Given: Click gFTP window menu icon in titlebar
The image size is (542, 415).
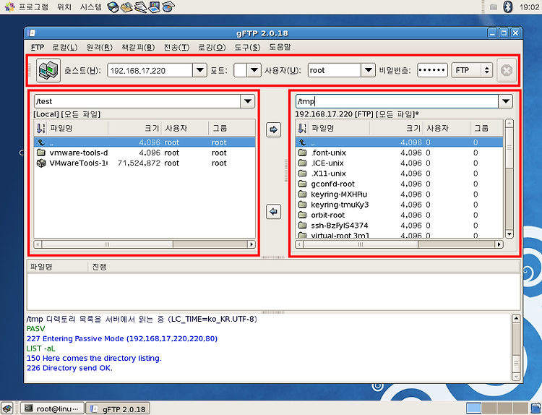Looking at the screenshot, I should pos(32,33).
